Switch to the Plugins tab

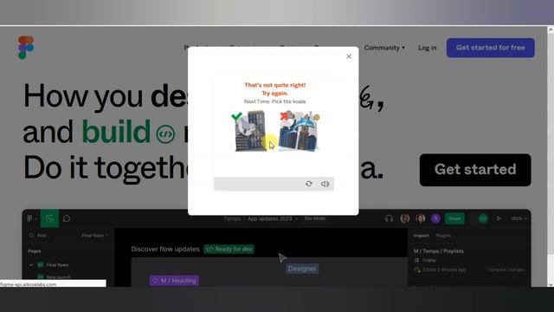pyautogui.click(x=443, y=236)
